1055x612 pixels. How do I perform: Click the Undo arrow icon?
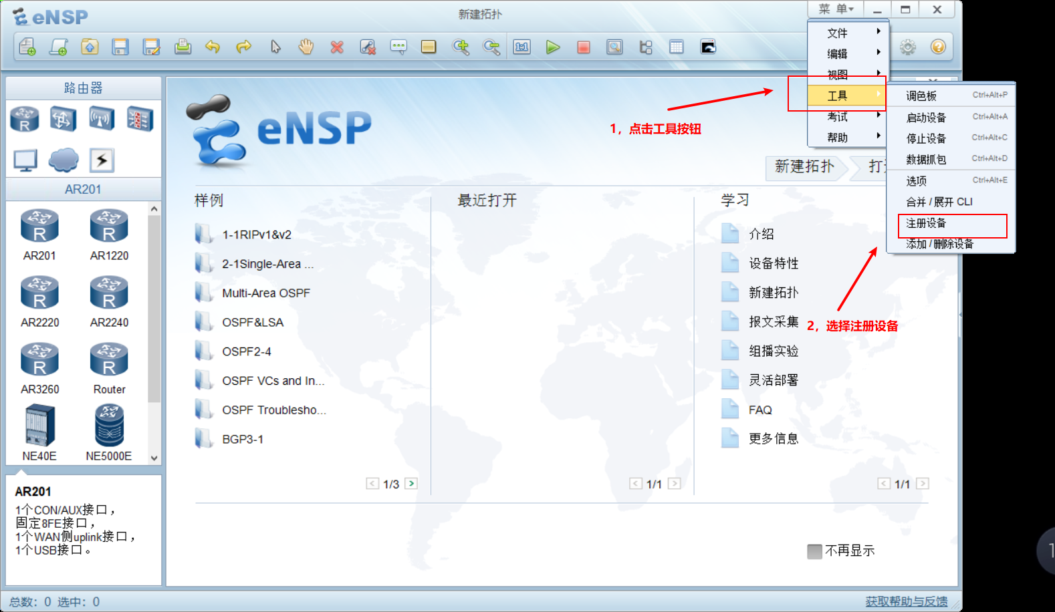pyautogui.click(x=213, y=47)
